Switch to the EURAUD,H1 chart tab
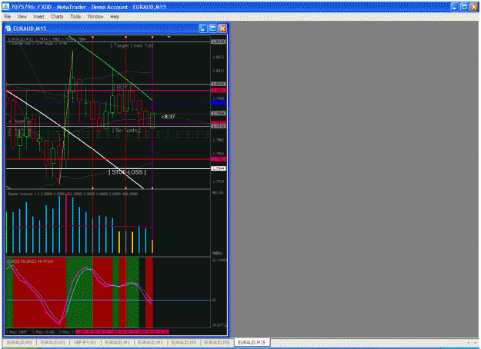Viewport: 481px width, 349px height. [x=53, y=342]
